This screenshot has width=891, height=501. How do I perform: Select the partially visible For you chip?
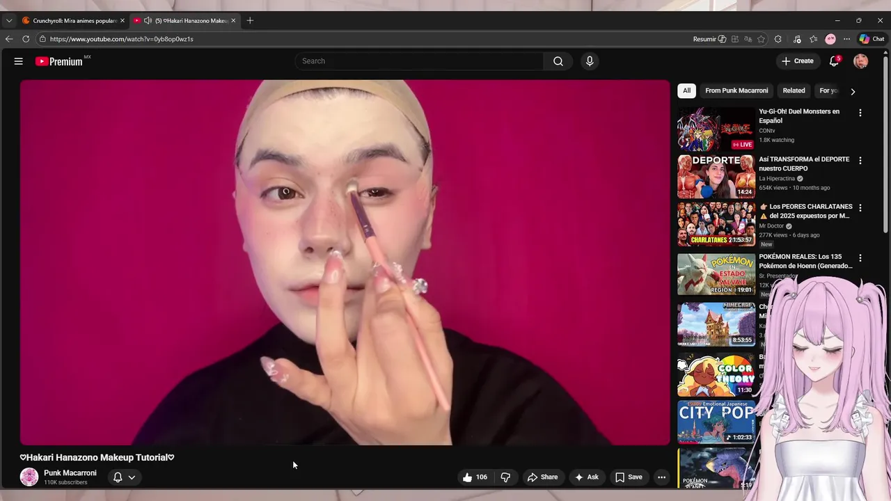(828, 90)
